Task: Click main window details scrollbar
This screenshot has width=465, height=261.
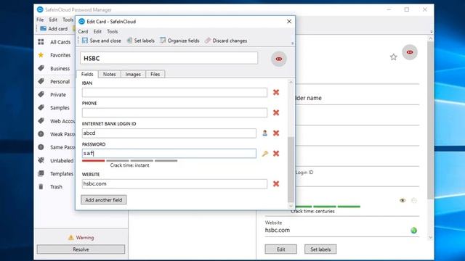Action: click(x=431, y=120)
